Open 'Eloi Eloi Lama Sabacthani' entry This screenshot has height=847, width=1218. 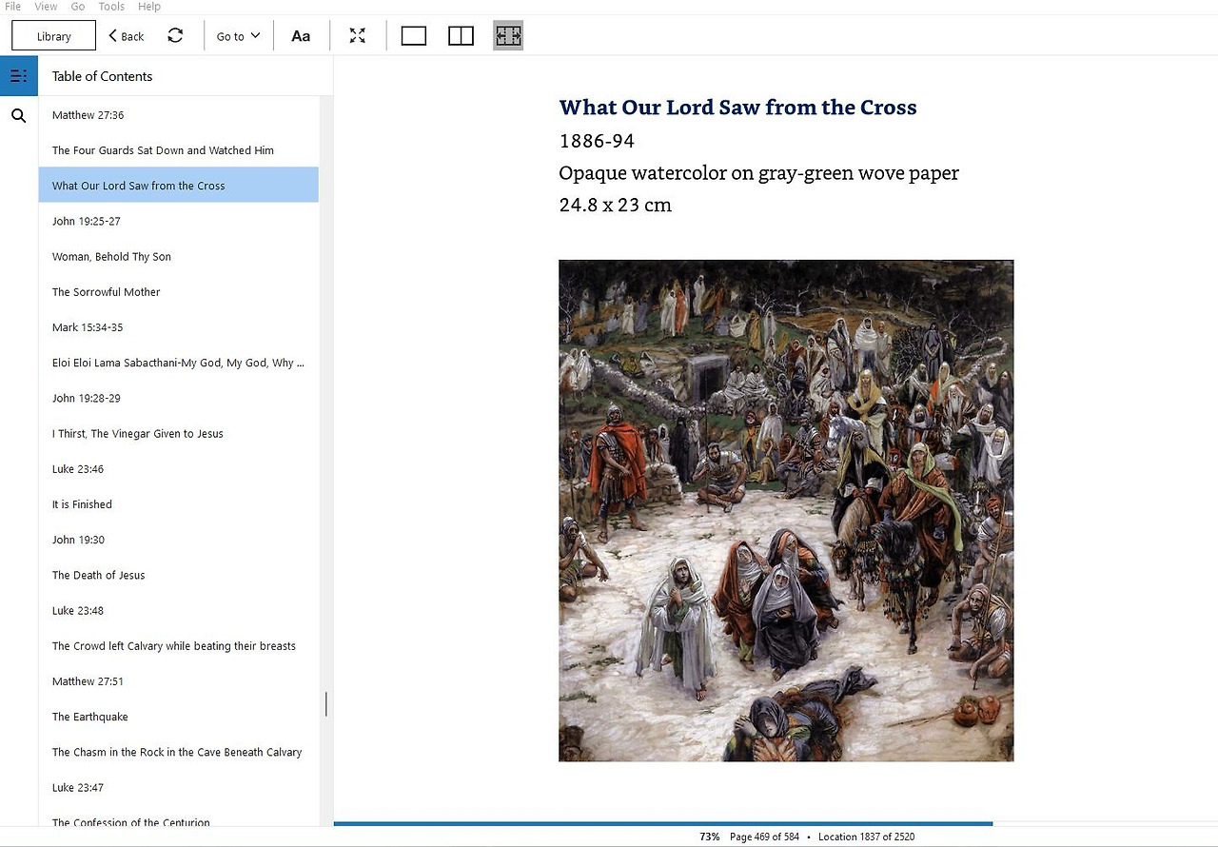pyautogui.click(x=179, y=363)
